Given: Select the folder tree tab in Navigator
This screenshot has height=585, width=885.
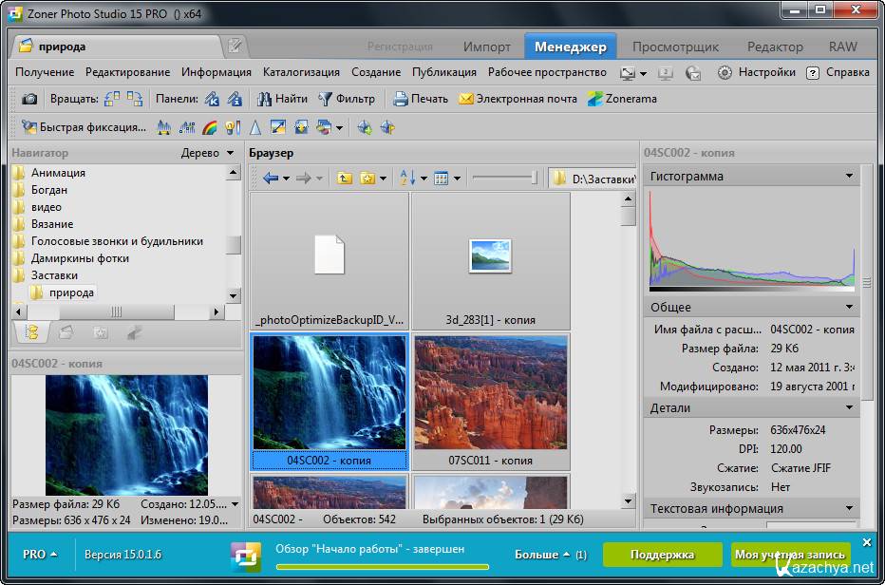Looking at the screenshot, I should tap(31, 332).
